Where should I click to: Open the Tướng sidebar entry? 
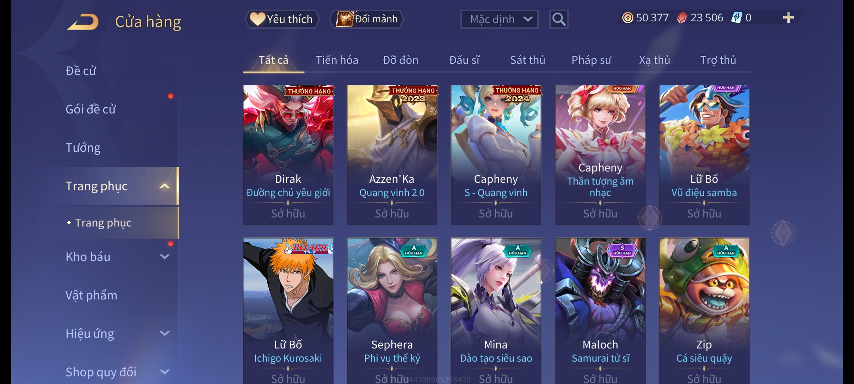(x=83, y=148)
